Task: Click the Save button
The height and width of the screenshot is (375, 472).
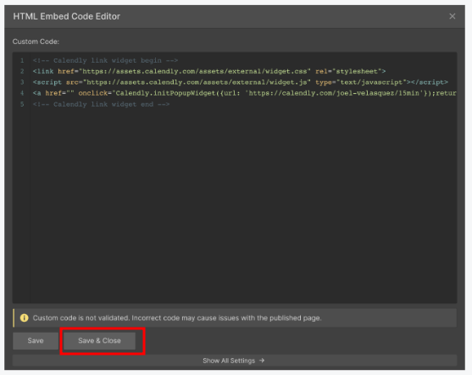Action: pos(36,341)
